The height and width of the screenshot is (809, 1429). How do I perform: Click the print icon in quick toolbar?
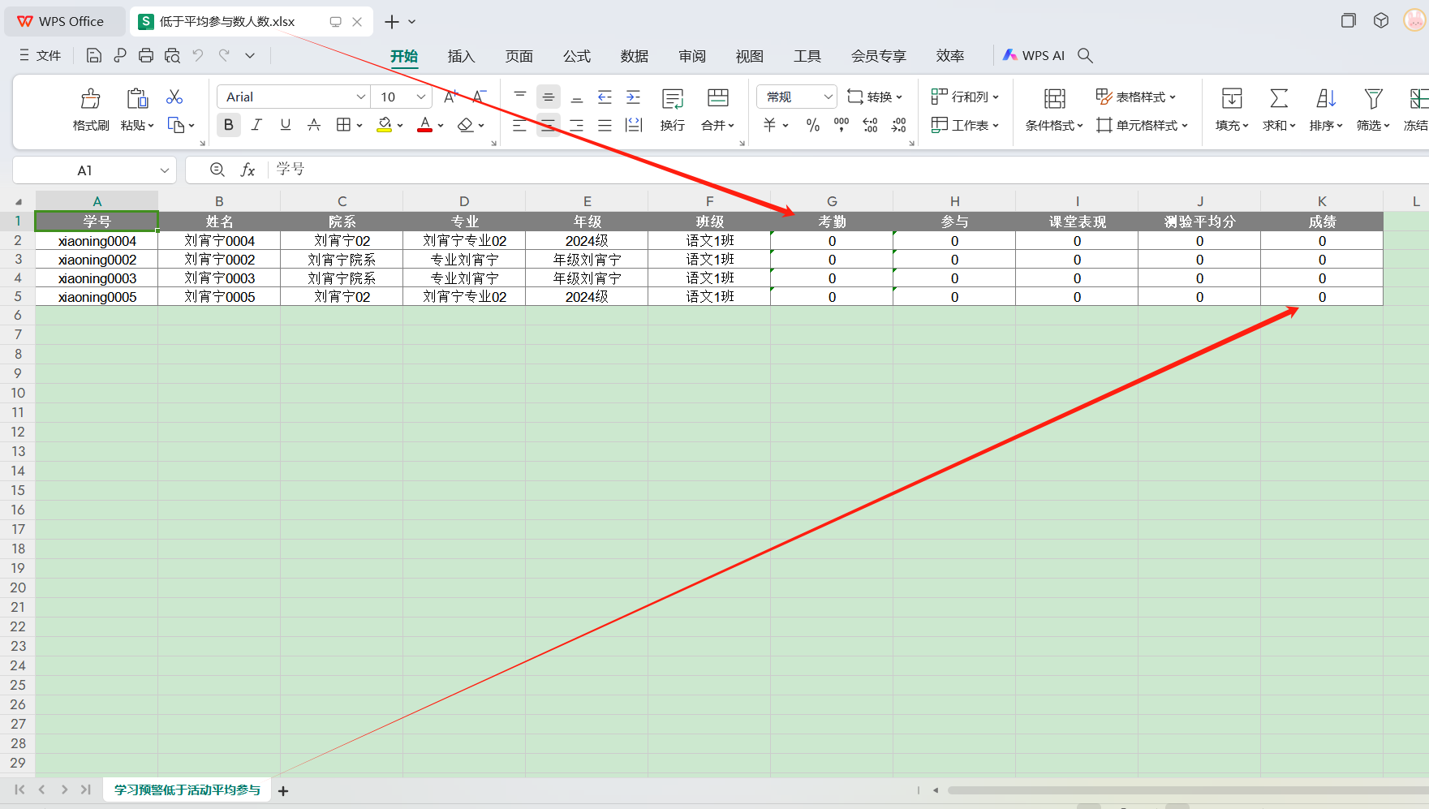[146, 55]
